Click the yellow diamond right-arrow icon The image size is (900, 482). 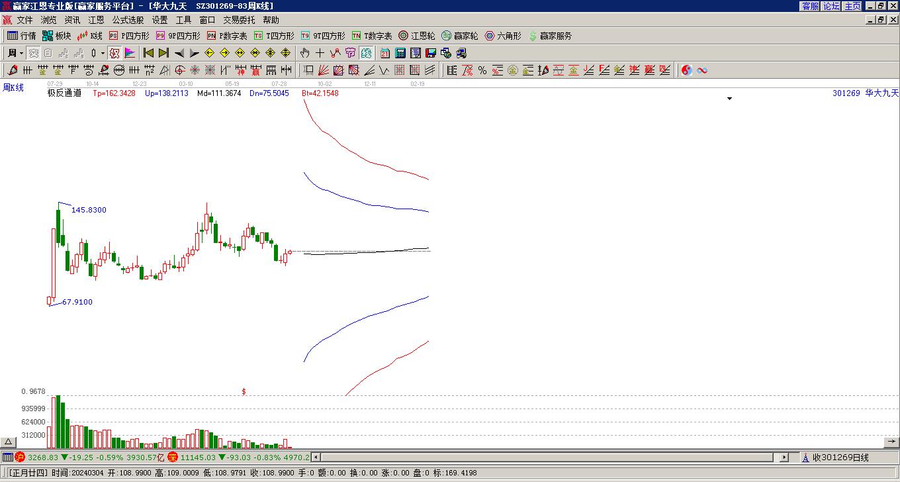225,53
